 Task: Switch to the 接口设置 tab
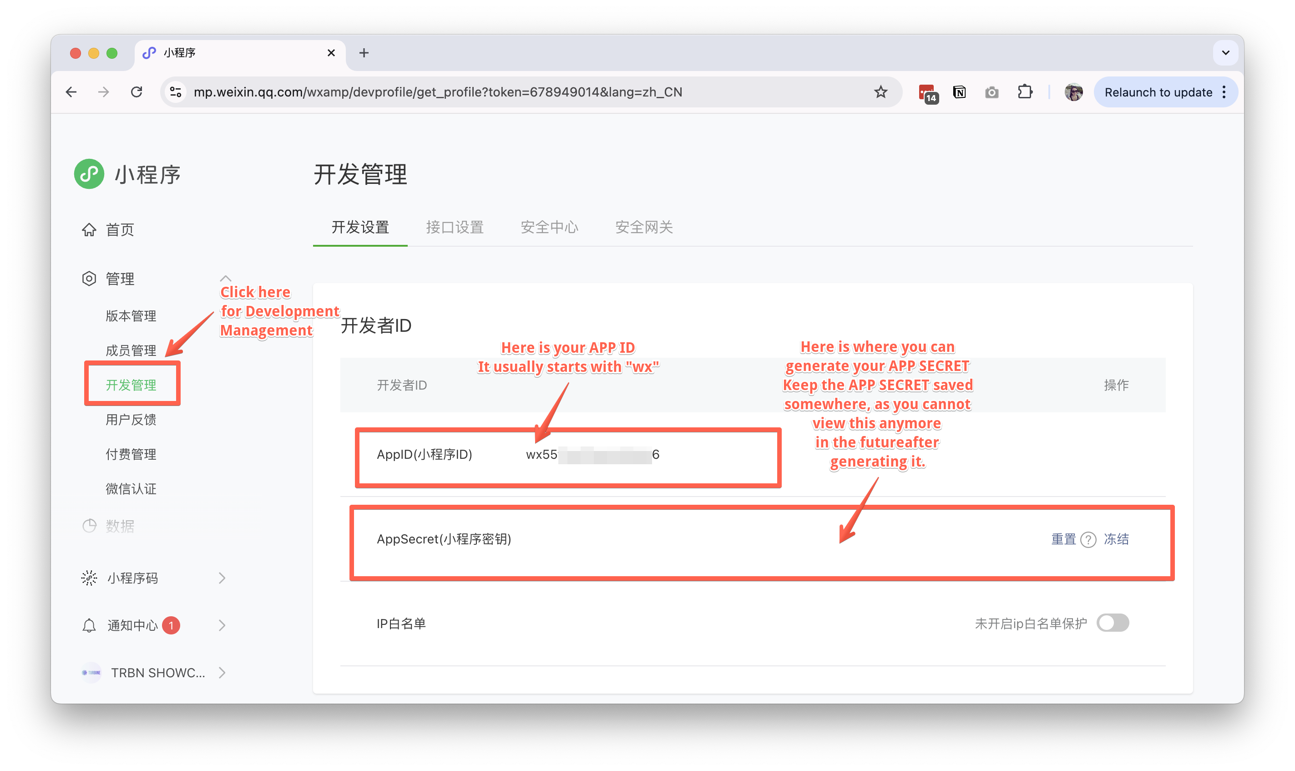[x=455, y=228]
